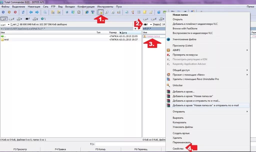Screen dimensions: 256x152
Task: Choose Переименовать in the context menu
Action: [182, 142]
